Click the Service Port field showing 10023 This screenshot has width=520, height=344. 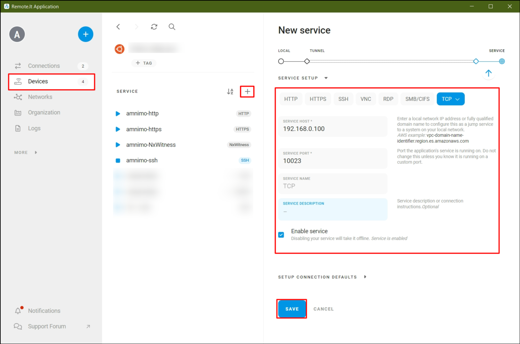(333, 158)
